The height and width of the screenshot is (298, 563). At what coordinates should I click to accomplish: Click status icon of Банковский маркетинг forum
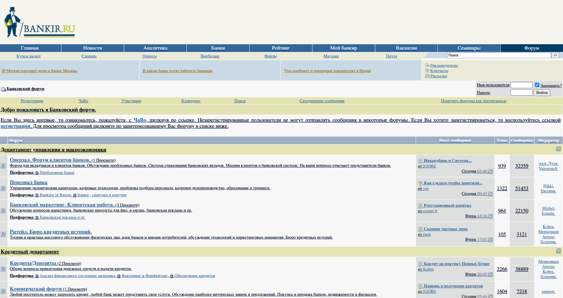coord(3,211)
